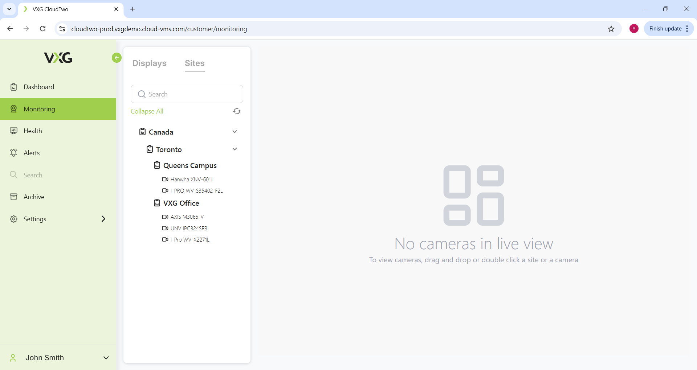Screen dimensions: 697x370
Task: Click the Archive box icon
Action: pyautogui.click(x=14, y=197)
